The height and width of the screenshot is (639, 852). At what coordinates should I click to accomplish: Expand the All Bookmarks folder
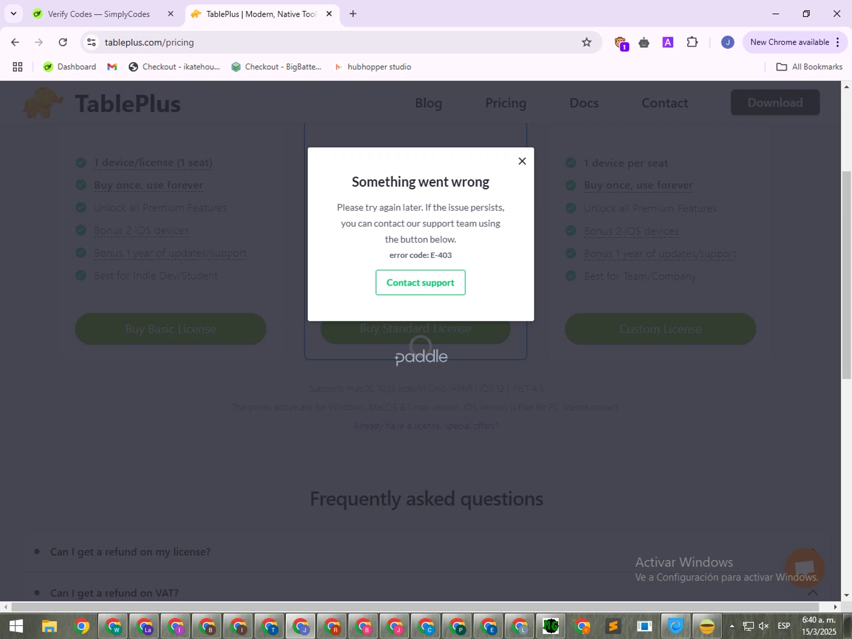(x=809, y=67)
